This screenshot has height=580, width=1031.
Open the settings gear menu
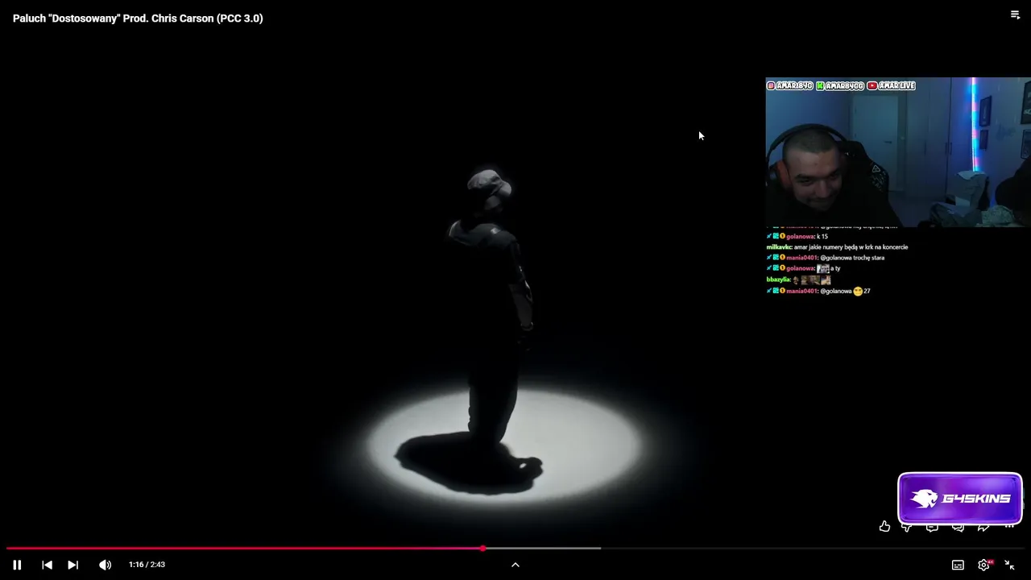click(x=983, y=565)
